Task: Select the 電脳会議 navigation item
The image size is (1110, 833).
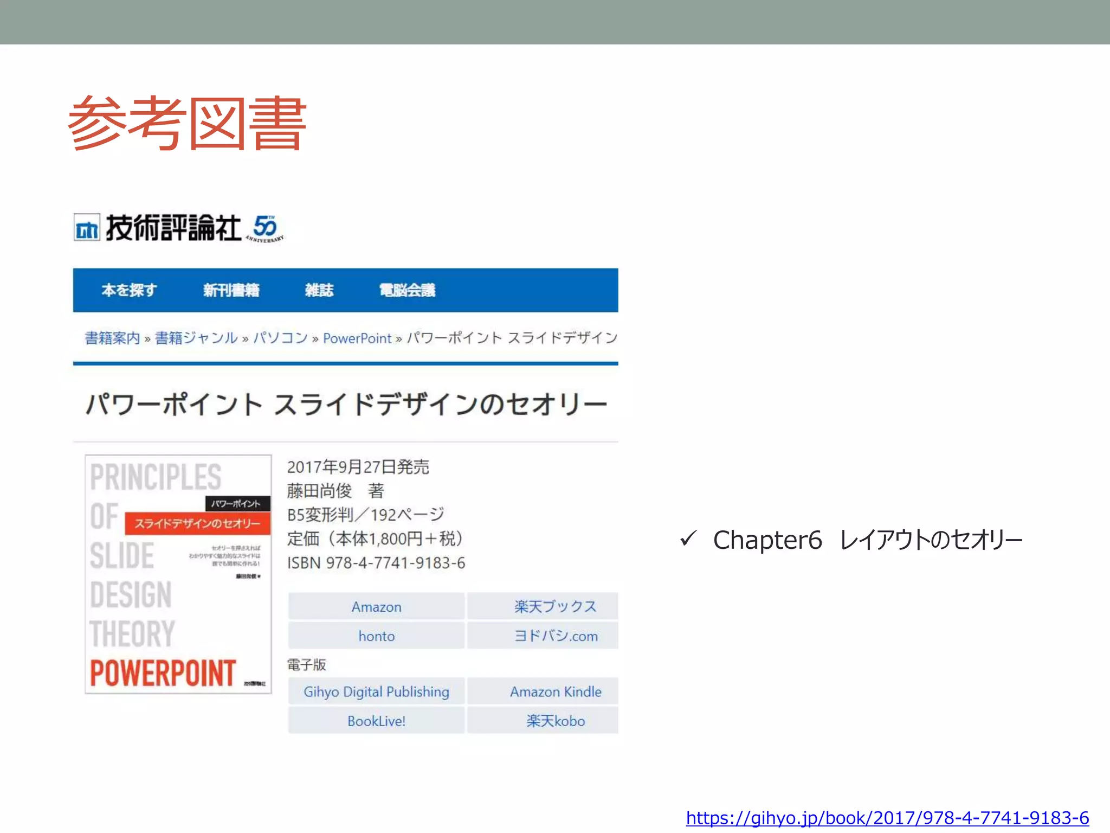Action: point(407,290)
